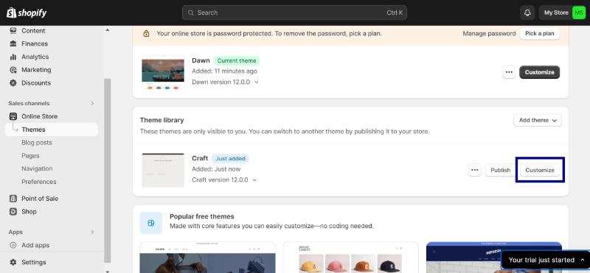
Task: Click the sidebar scrollbar up arrow
Action: (107, 29)
